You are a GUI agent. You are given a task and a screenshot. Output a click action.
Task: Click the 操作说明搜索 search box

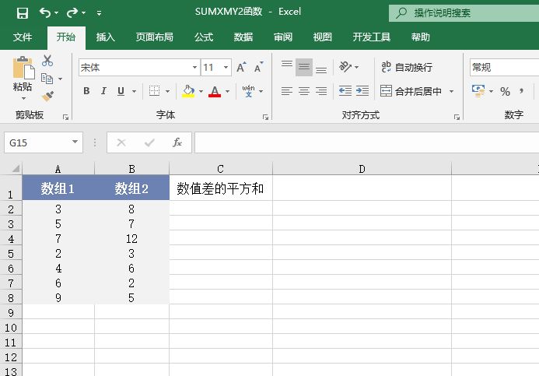click(x=464, y=13)
